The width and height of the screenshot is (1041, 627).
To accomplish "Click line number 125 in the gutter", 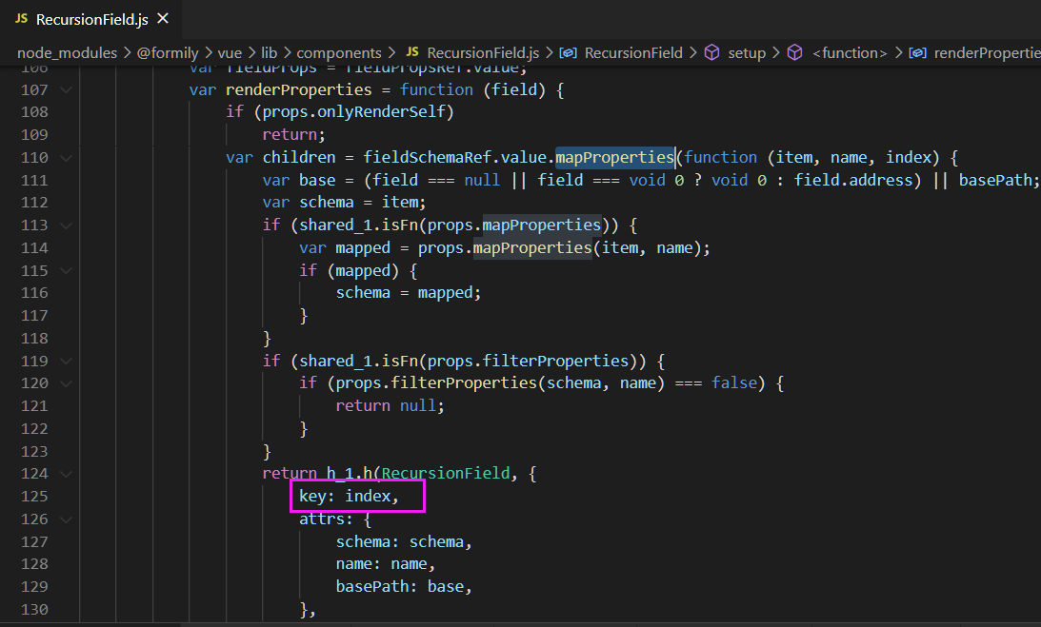I will [x=35, y=496].
